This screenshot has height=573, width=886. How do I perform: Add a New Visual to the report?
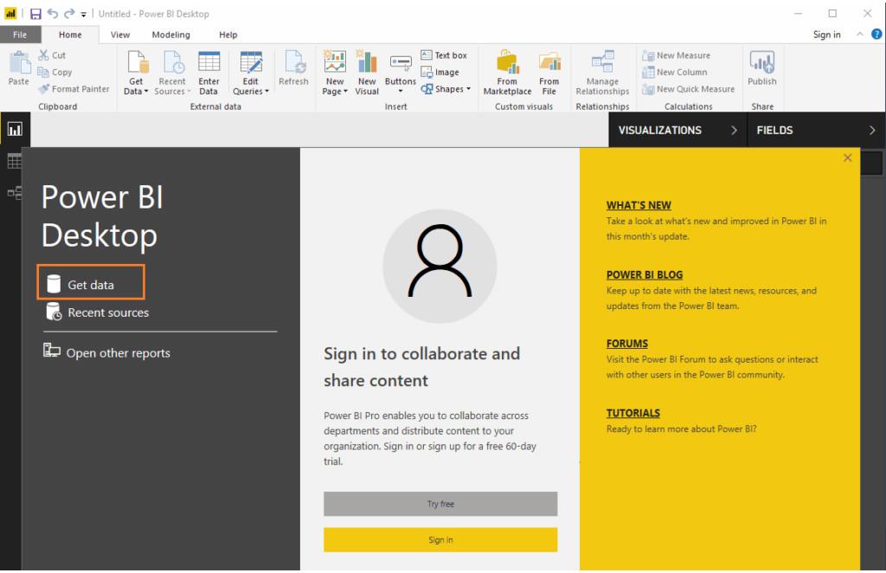click(367, 73)
